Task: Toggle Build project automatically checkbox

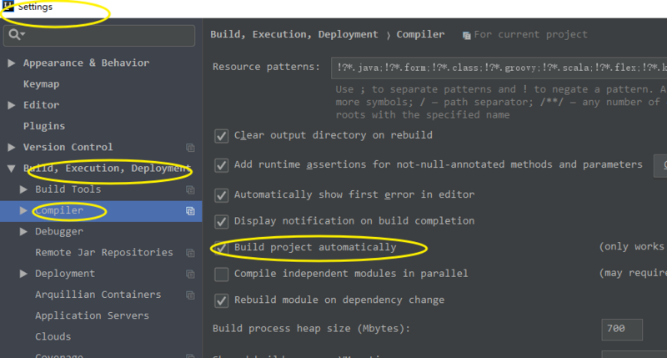Action: [221, 248]
